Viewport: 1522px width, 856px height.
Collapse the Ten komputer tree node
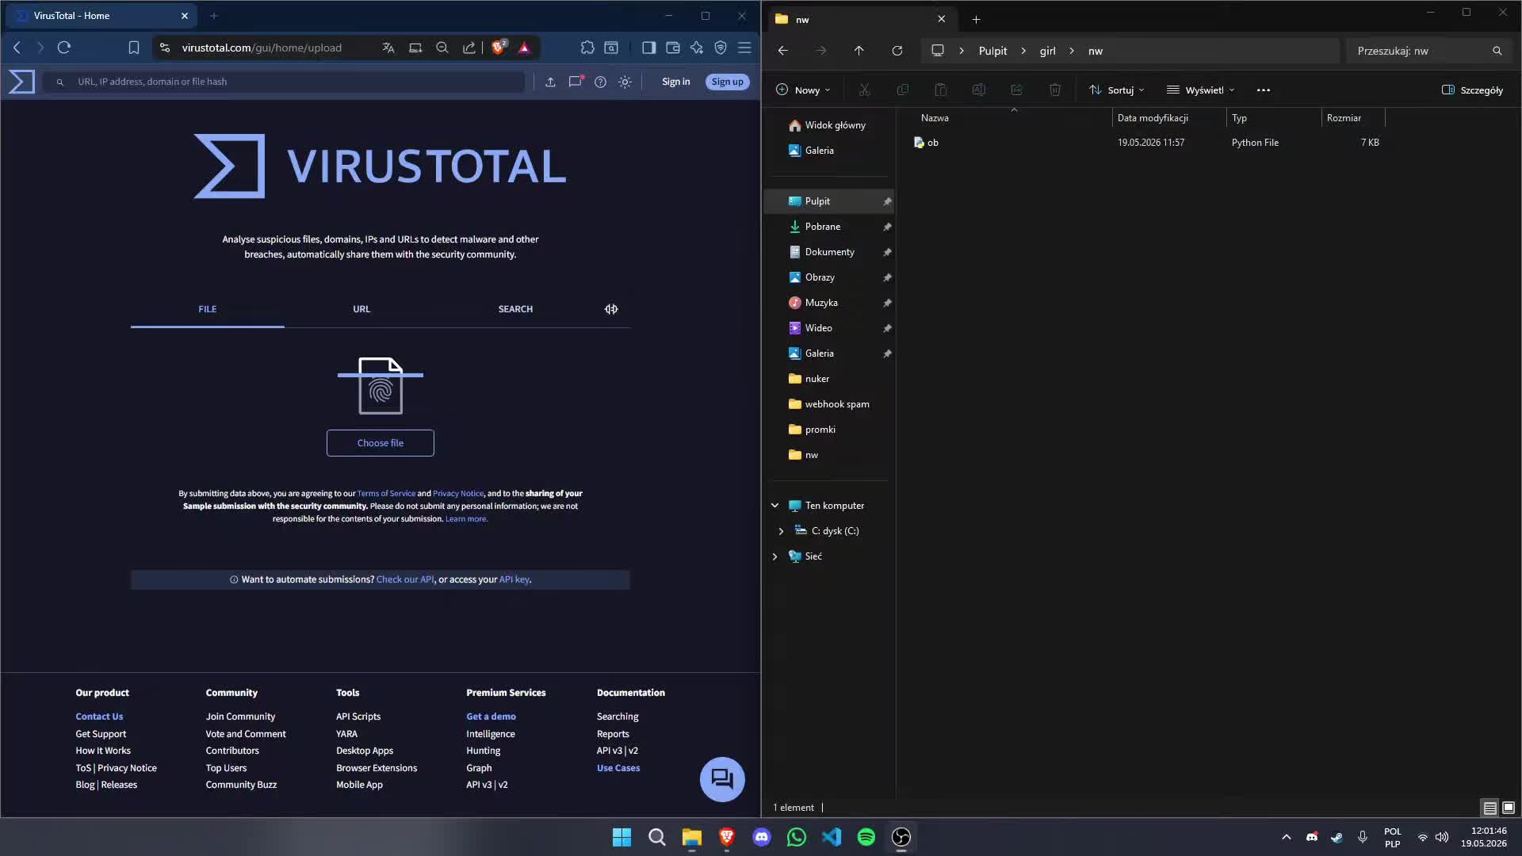tap(775, 506)
